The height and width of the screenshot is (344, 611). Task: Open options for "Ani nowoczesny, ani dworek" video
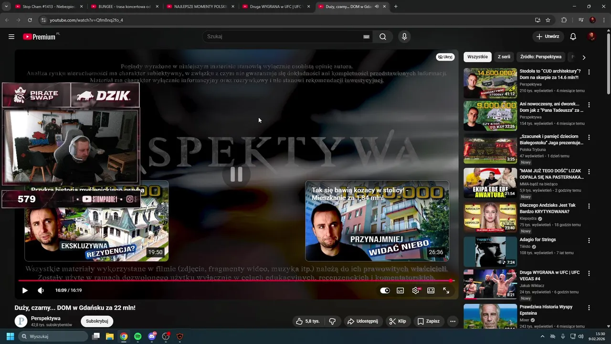(589, 105)
